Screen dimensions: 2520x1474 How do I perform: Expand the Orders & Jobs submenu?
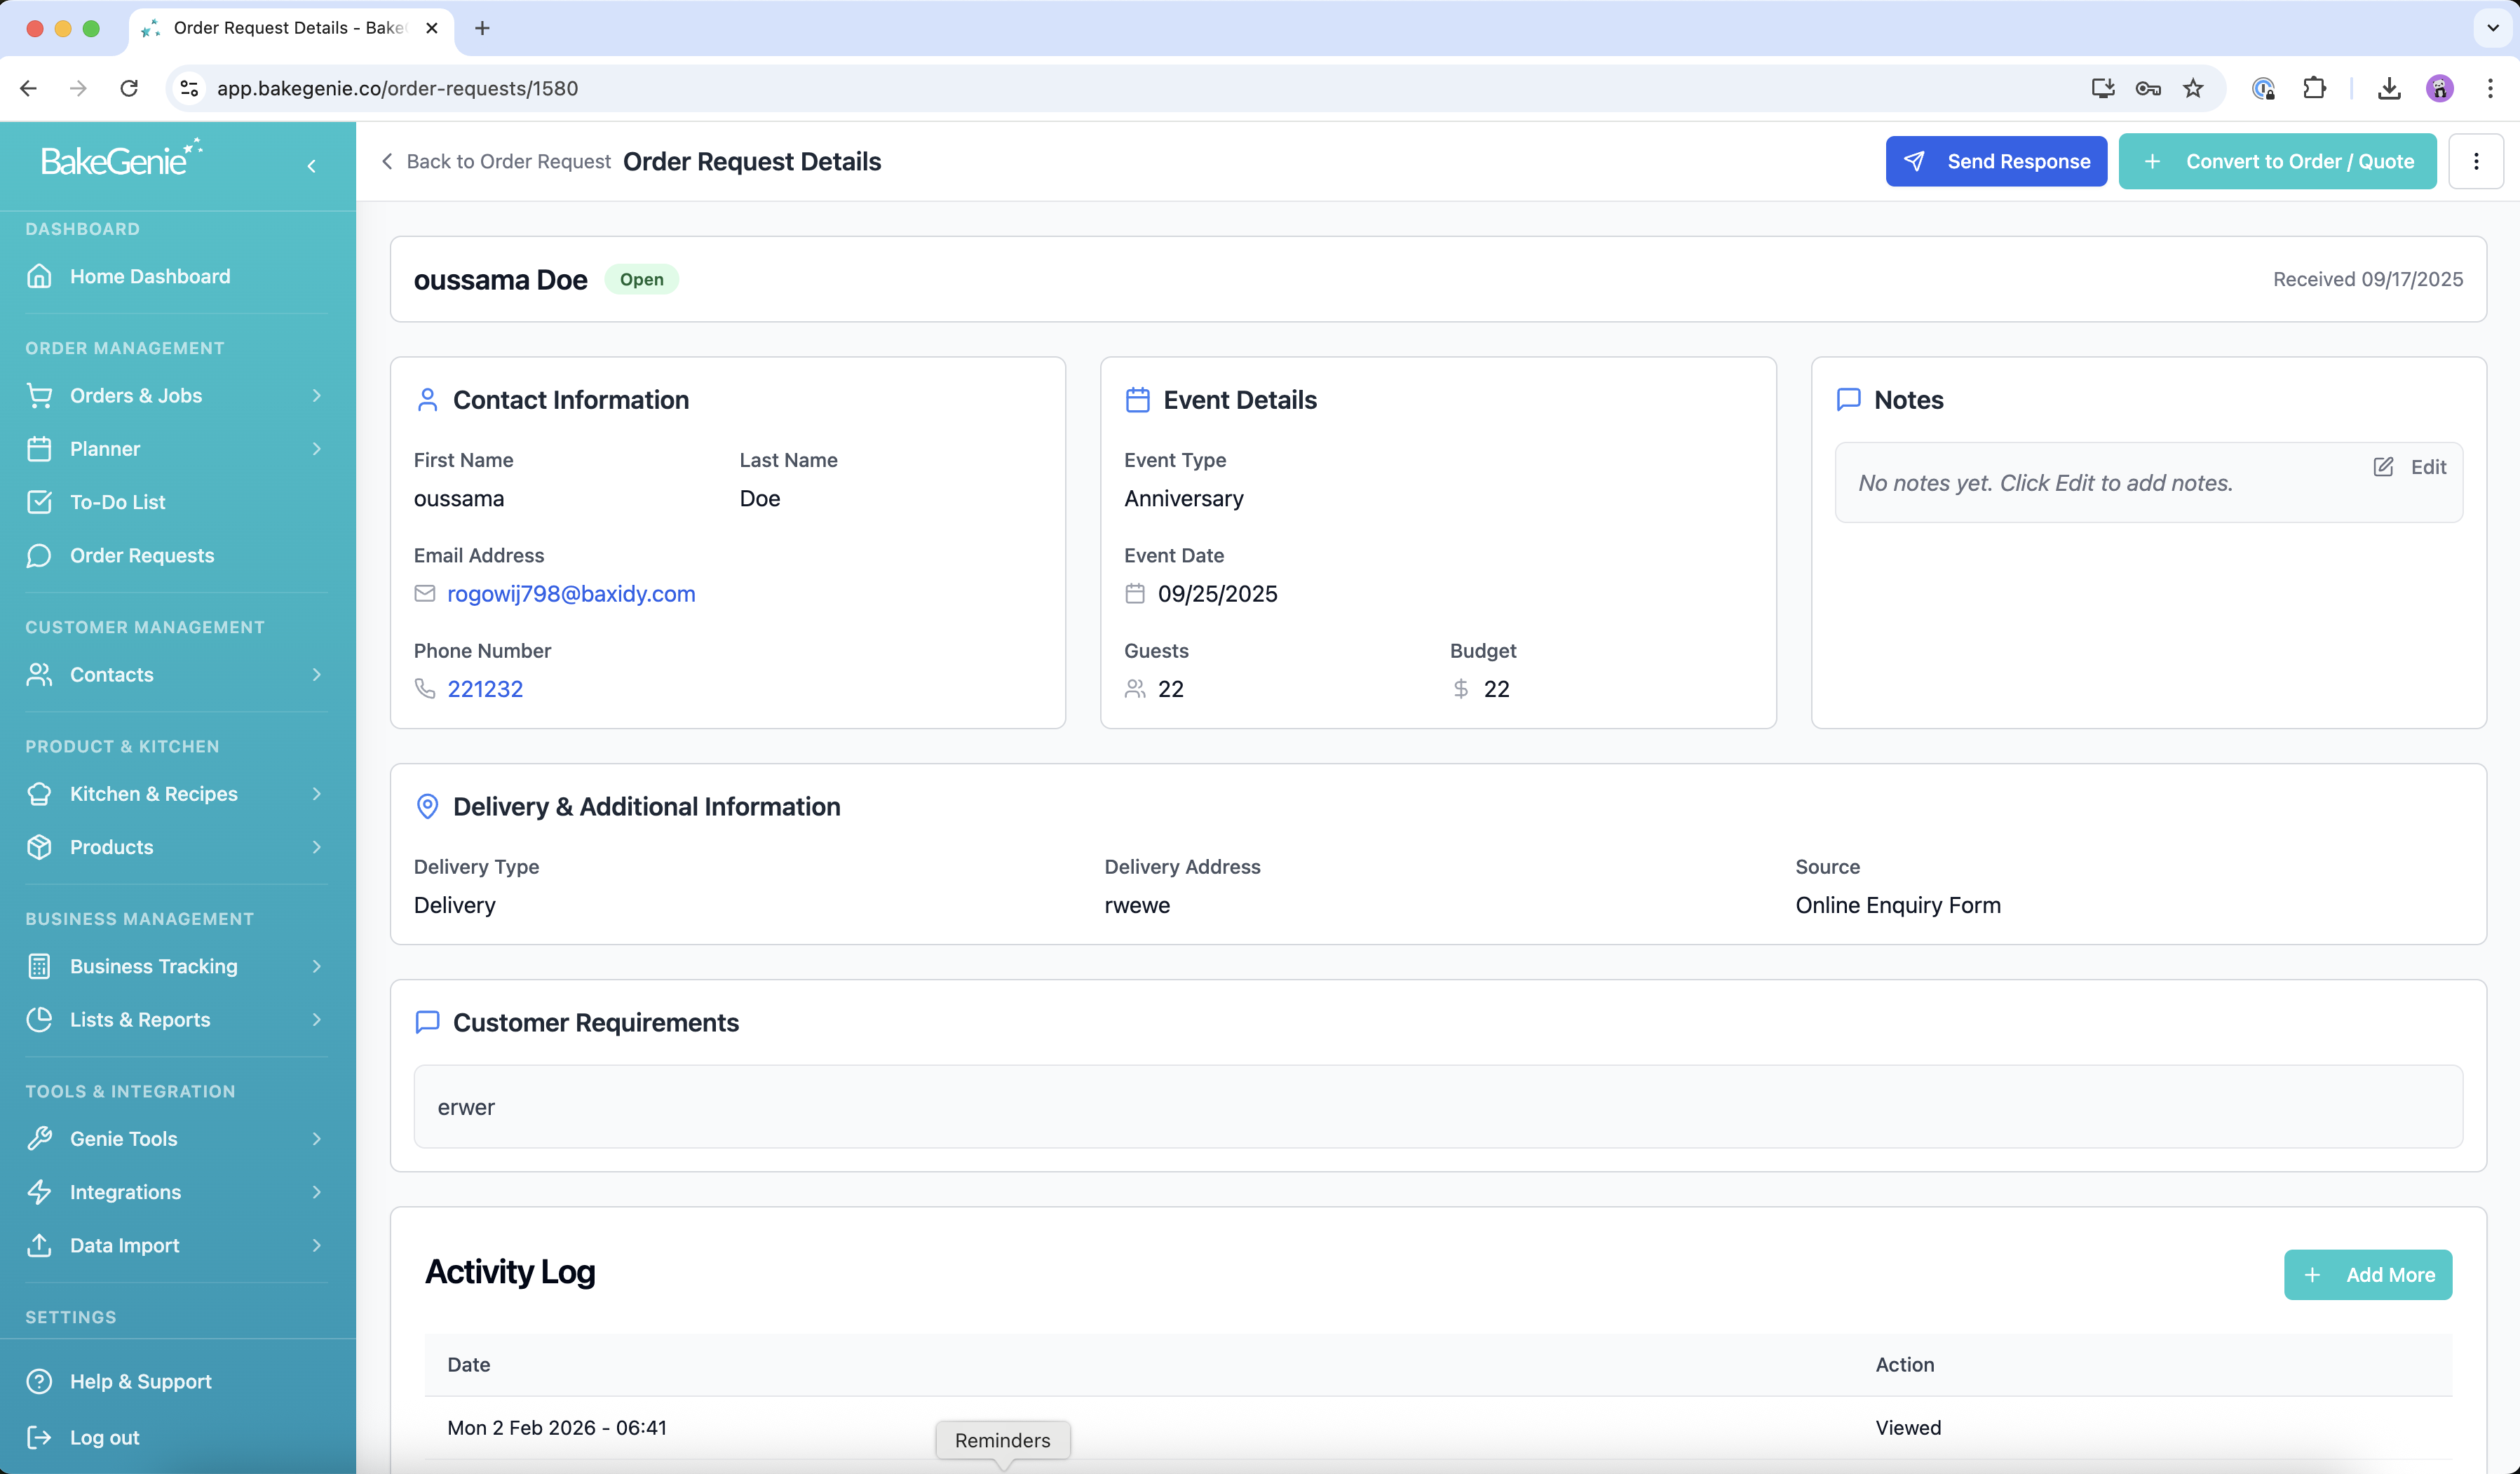tap(316, 396)
